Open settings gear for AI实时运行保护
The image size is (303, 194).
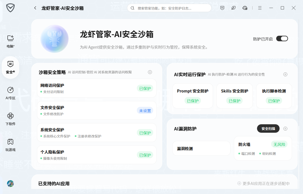285,74
